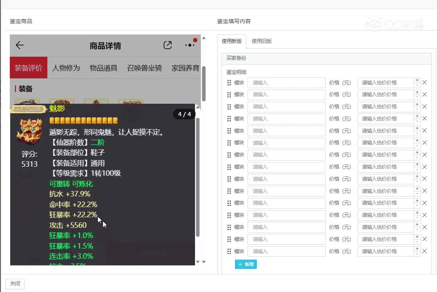Focus the last row's 请输入 模块 field
Image resolution: width=437 pixels, height=292 pixels.
click(287, 251)
